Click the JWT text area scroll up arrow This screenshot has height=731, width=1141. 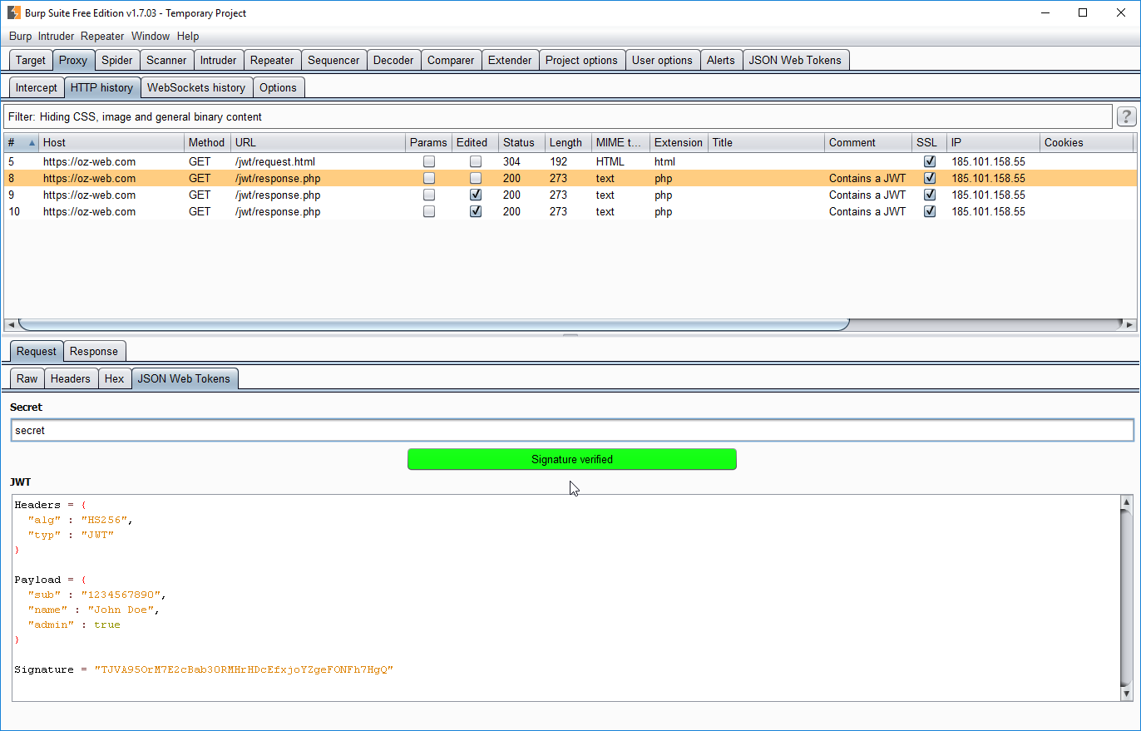coord(1127,502)
